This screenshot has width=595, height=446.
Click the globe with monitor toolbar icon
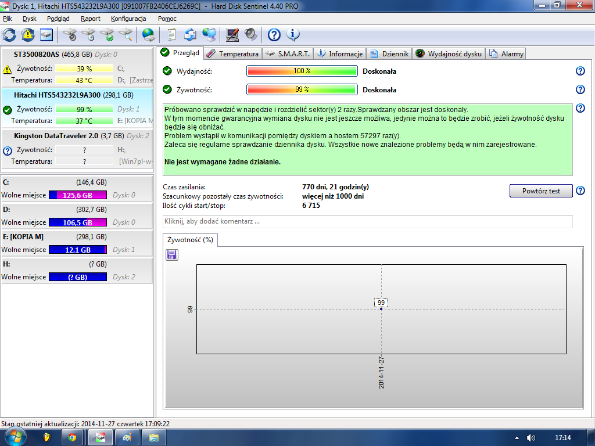[x=209, y=35]
